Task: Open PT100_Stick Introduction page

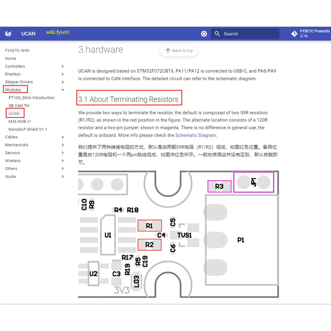Action: [31, 98]
